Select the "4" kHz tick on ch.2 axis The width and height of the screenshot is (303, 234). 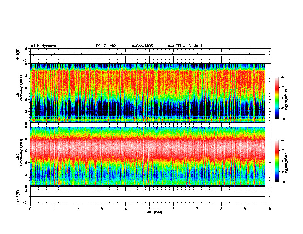pyautogui.click(x=27, y=163)
